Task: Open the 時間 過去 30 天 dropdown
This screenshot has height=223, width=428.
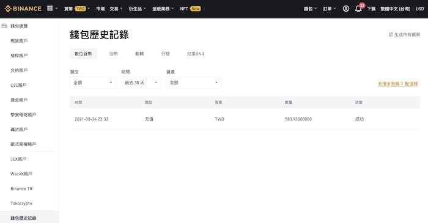Action: (x=141, y=82)
